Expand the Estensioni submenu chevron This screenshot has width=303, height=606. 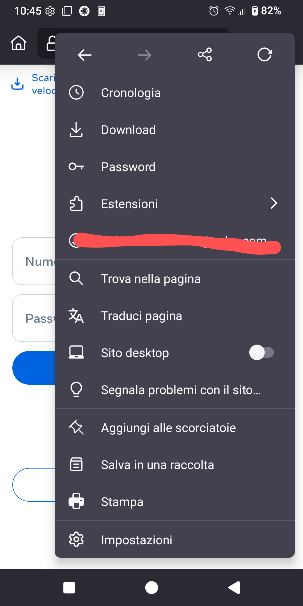click(x=274, y=203)
